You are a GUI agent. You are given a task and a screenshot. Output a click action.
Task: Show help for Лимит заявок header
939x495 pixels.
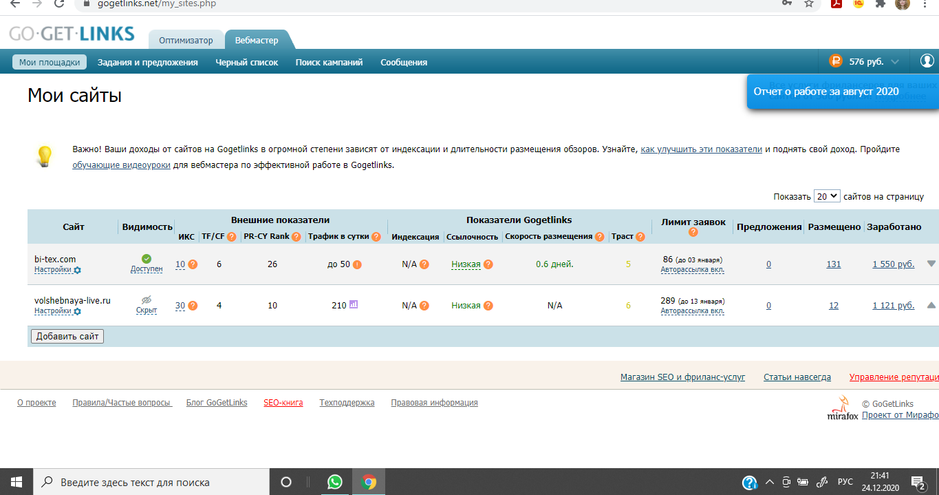point(693,232)
